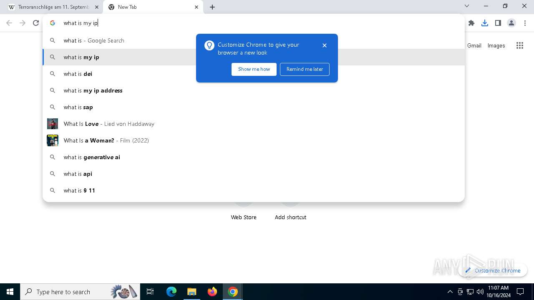This screenshot has height=300, width=534.
Task: Open the Gmail link
Action: tap(474, 46)
